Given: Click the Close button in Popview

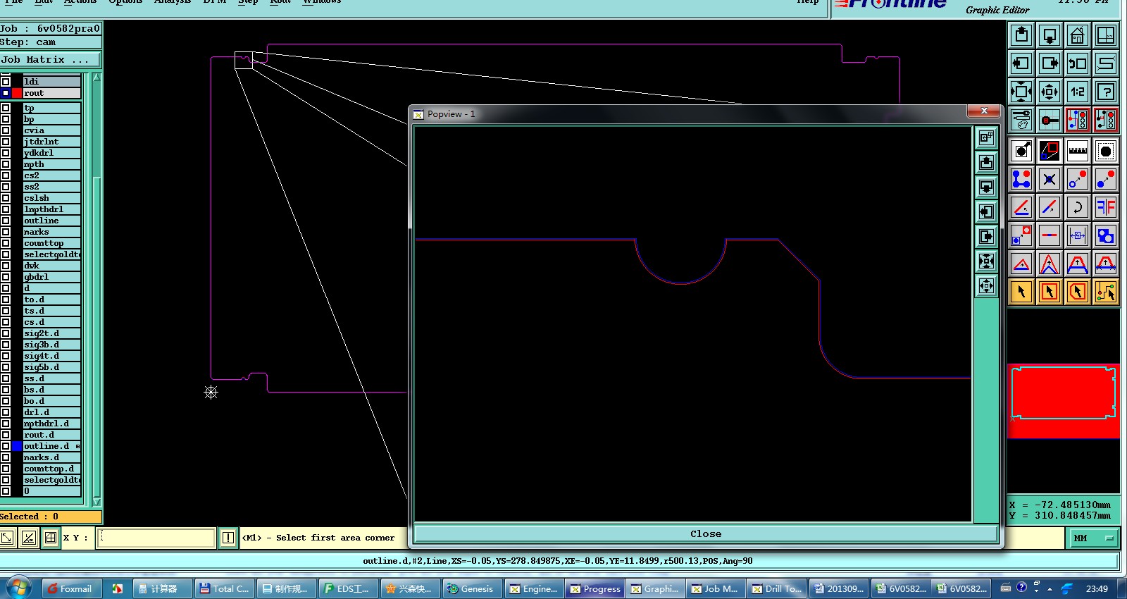Looking at the screenshot, I should coord(706,533).
